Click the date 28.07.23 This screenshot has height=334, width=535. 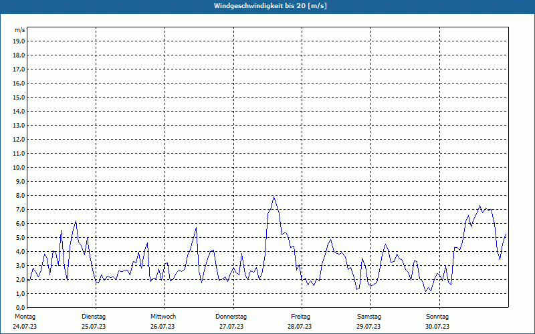click(300, 327)
